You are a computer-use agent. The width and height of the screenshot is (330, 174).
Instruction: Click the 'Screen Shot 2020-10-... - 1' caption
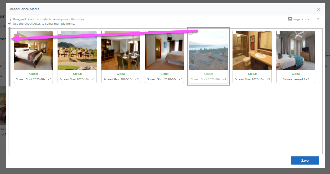coord(77,79)
